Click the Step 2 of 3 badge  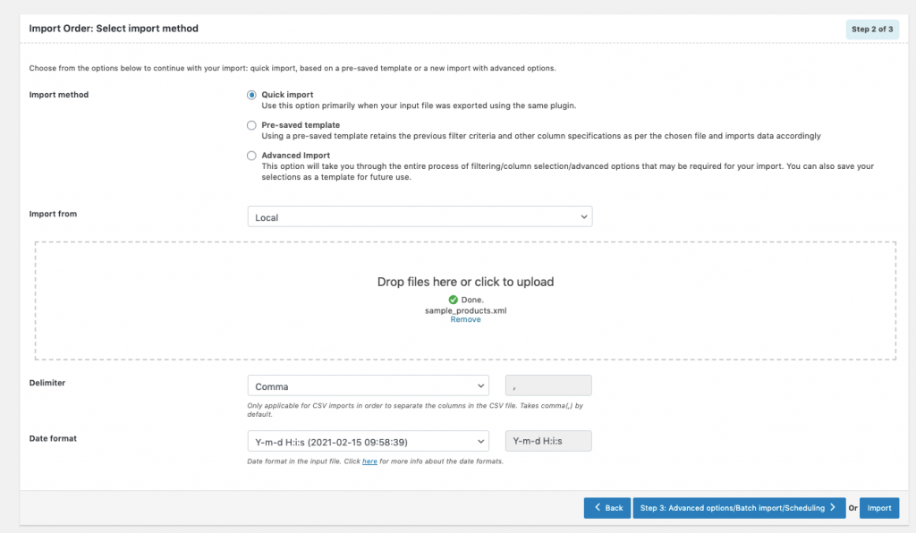pyautogui.click(x=872, y=29)
